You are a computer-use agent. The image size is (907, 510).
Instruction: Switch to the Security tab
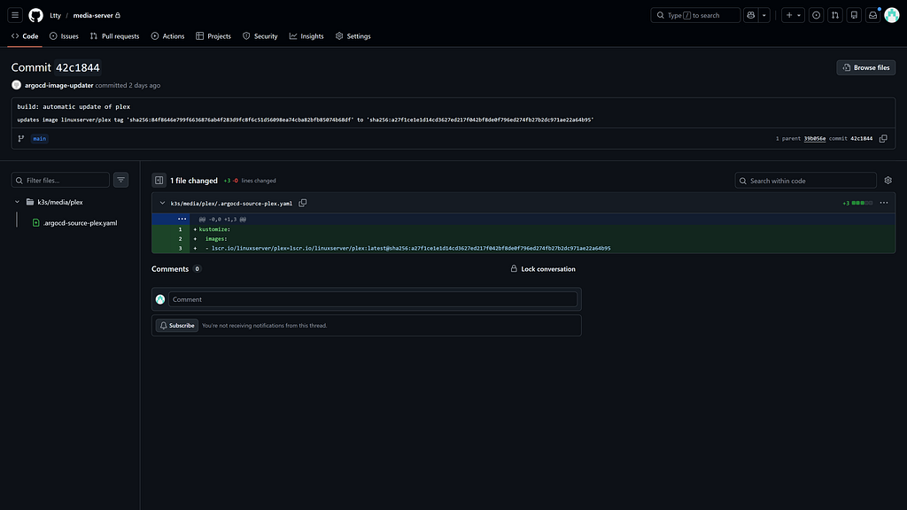click(x=260, y=35)
